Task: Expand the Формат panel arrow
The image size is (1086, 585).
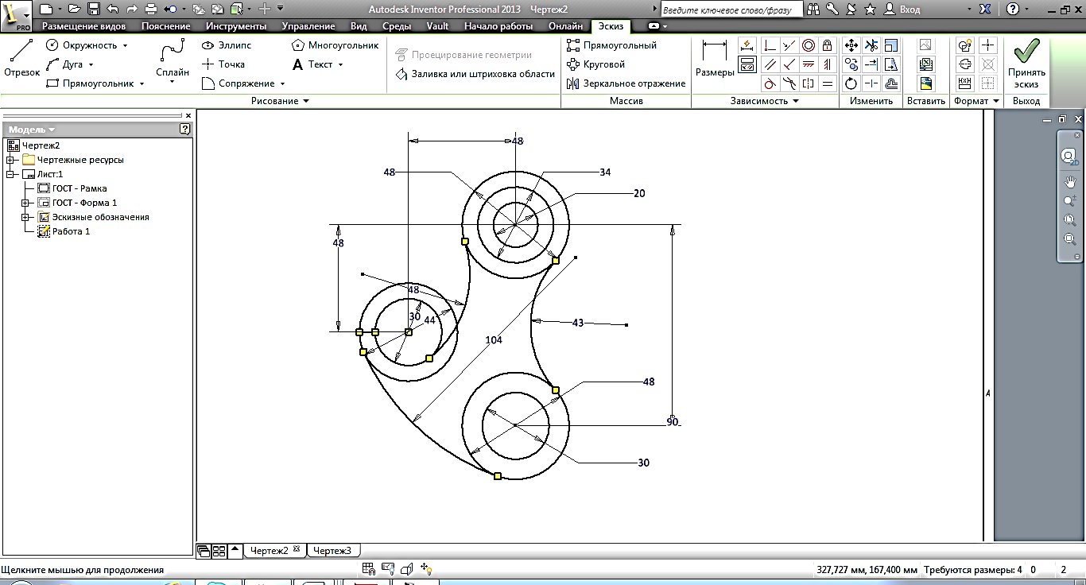Action: [996, 102]
